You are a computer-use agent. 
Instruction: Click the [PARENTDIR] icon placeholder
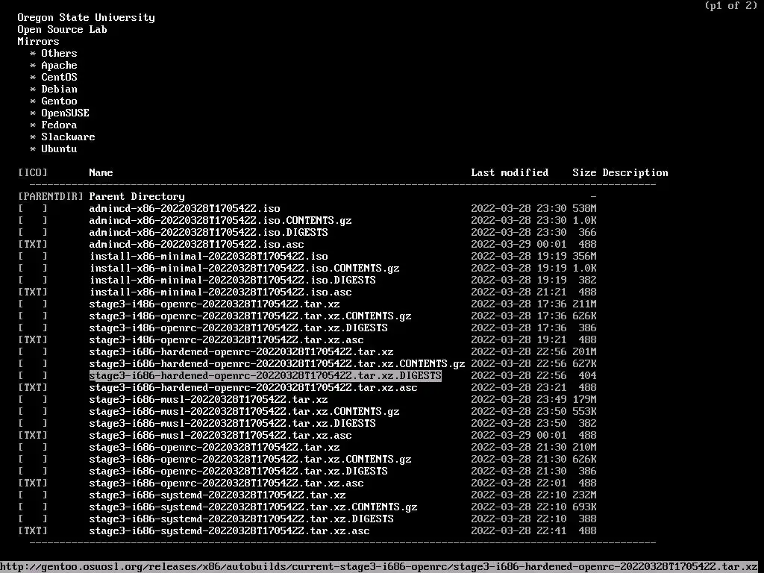[x=51, y=196]
